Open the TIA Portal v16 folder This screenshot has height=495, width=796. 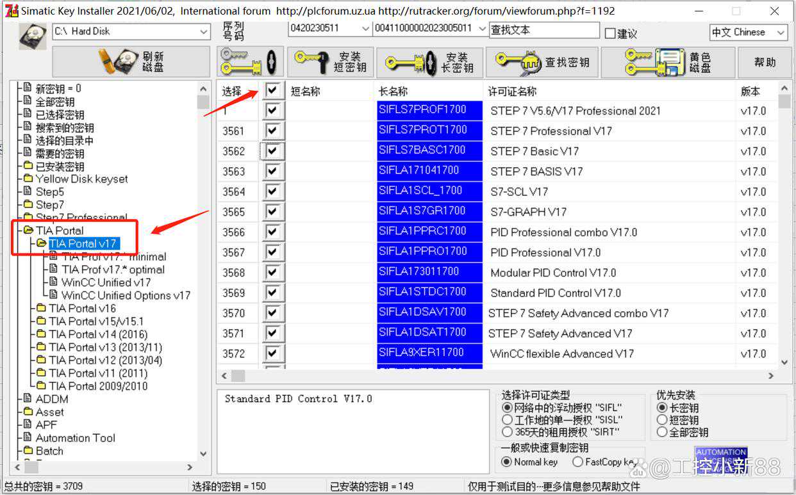pos(82,308)
